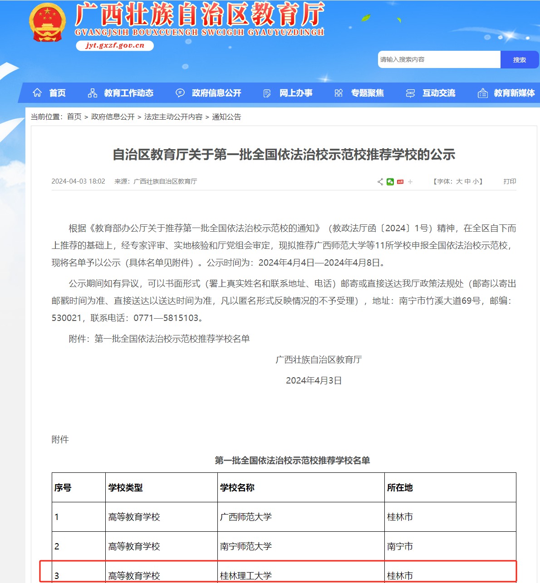Click the 教育新媒体 icon
This screenshot has height=583, width=540.
[482, 93]
